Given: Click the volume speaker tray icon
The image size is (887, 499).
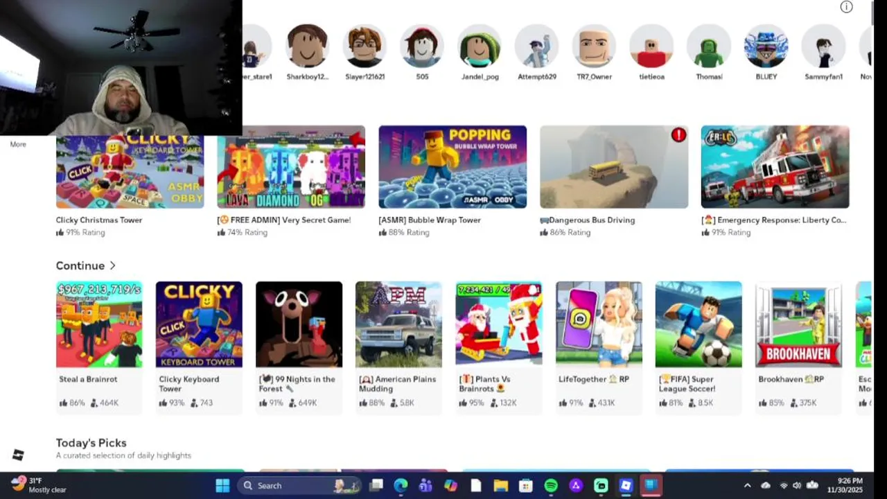Looking at the screenshot, I should [797, 485].
